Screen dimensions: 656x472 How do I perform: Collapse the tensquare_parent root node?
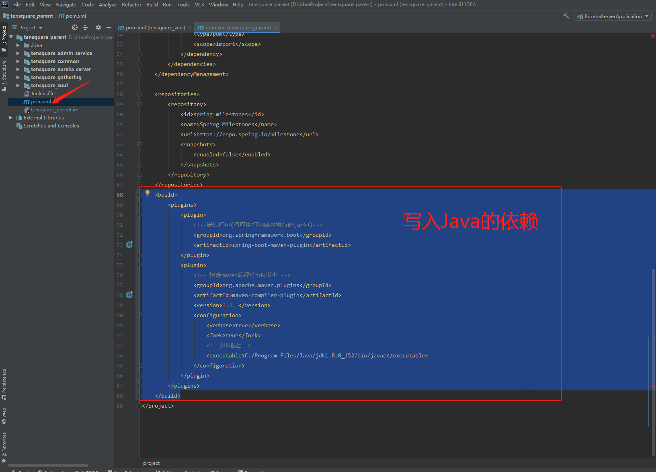coord(11,37)
